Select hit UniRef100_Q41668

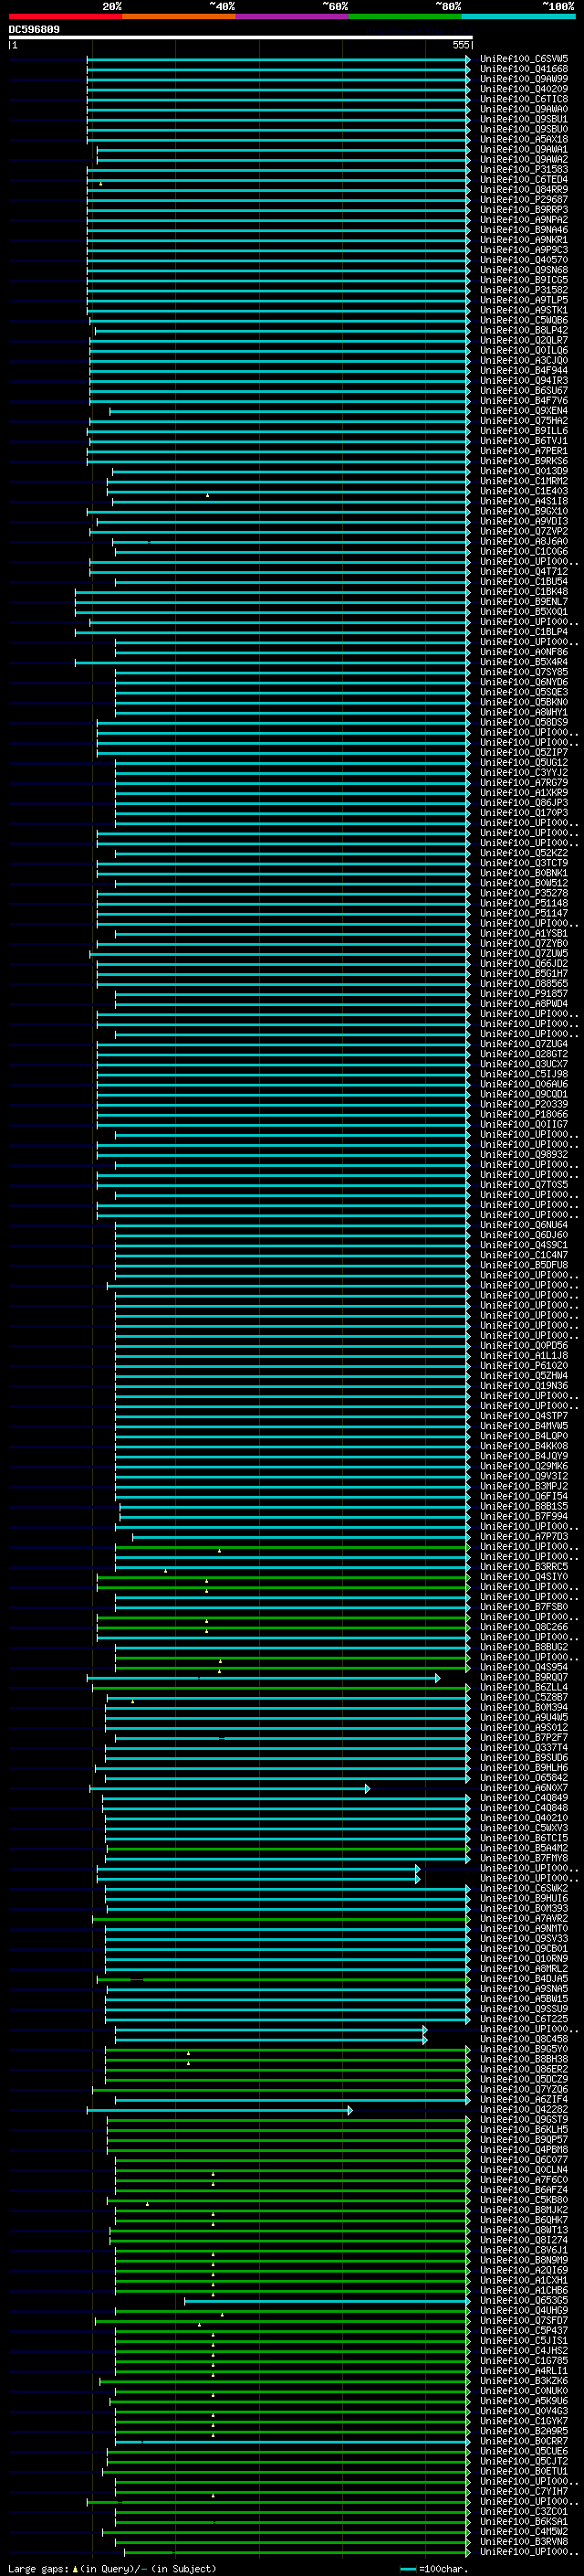point(524,69)
